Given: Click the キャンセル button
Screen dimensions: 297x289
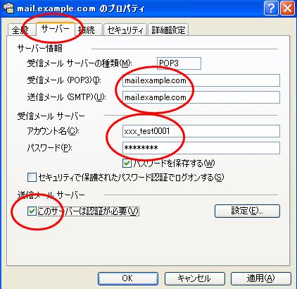Looking at the screenshot, I should [195, 278].
